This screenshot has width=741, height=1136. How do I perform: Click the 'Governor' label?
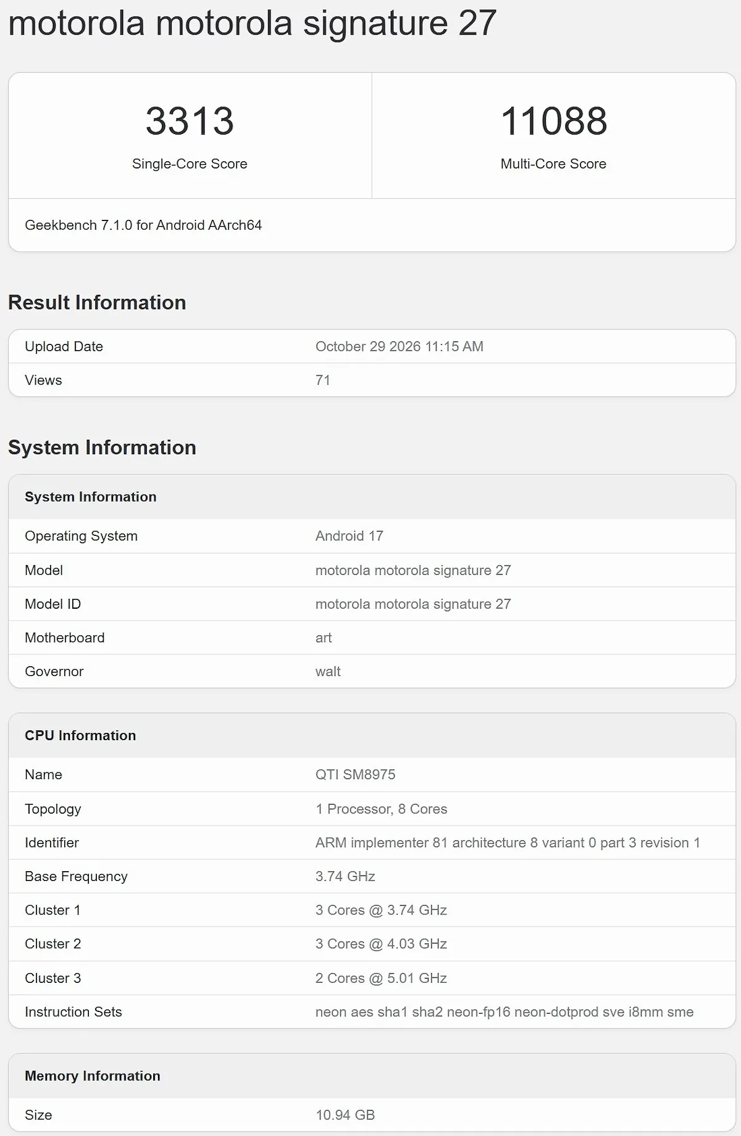(x=54, y=672)
